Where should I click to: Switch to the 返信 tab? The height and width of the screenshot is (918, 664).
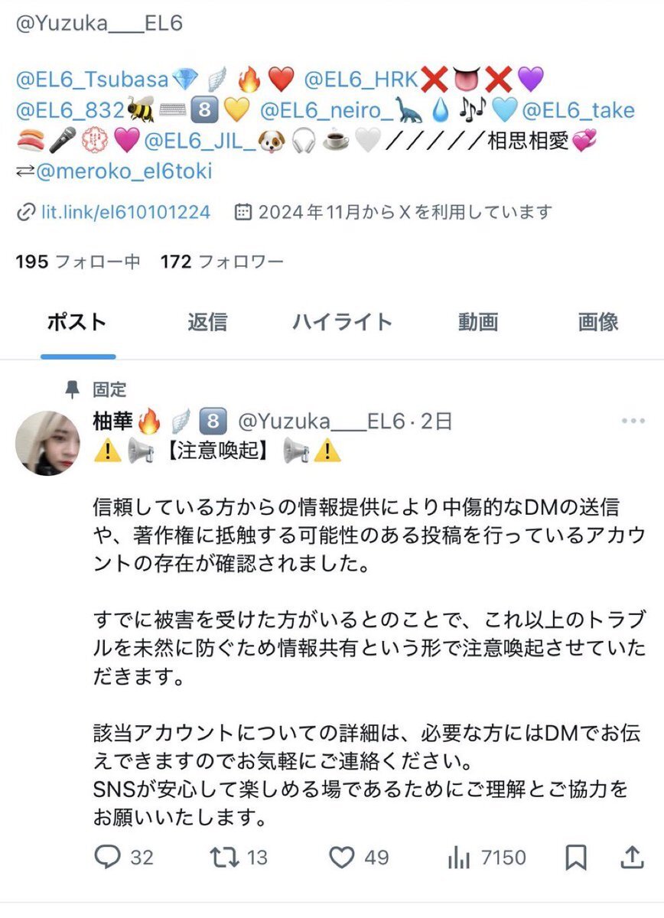pyautogui.click(x=207, y=322)
